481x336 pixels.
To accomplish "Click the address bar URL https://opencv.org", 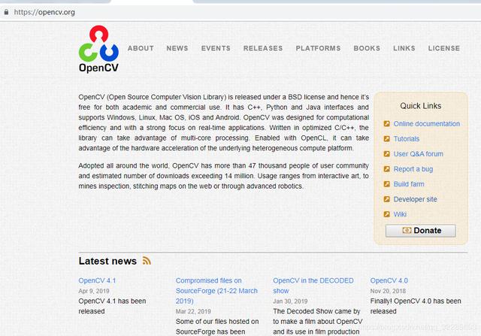I will (x=44, y=12).
